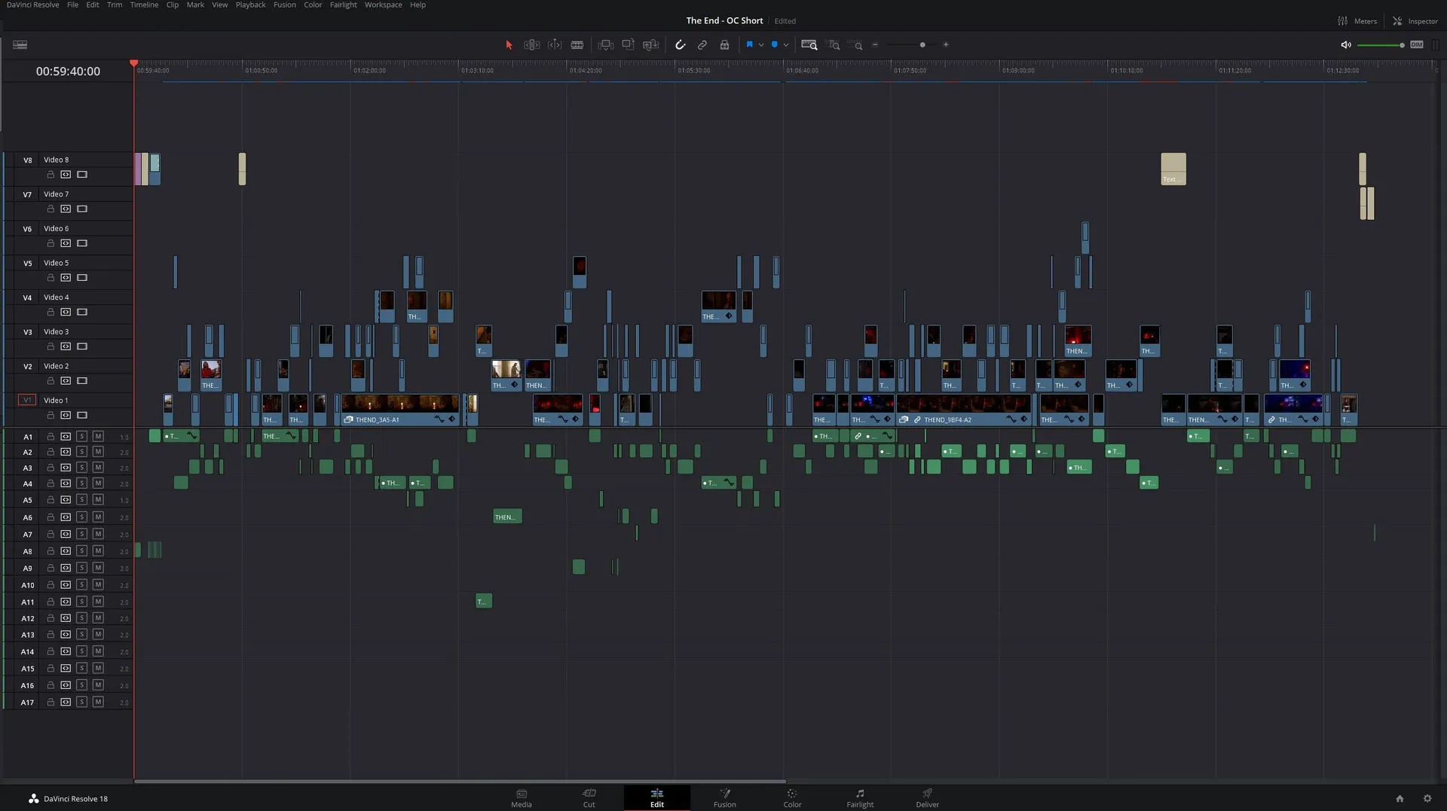1447x811 pixels.
Task: Click the Full Extent Zoom icon
Action: [809, 45]
